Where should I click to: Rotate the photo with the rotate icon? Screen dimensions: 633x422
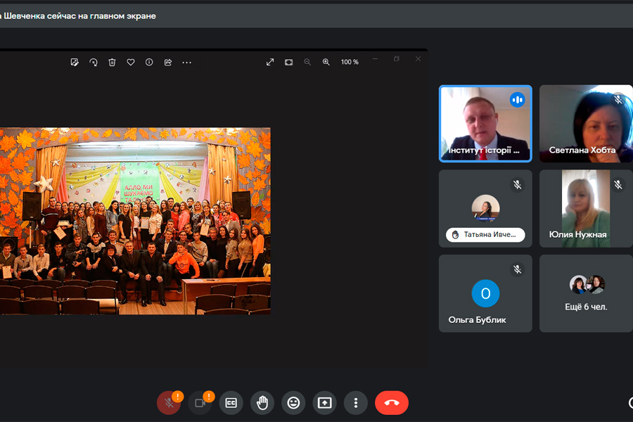click(94, 62)
